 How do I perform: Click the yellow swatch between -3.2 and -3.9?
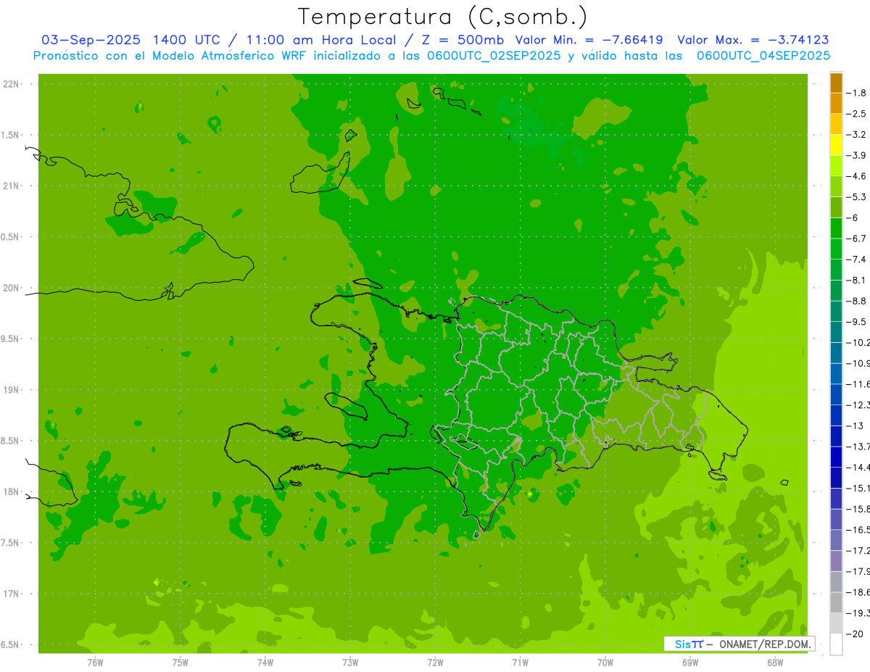(836, 145)
